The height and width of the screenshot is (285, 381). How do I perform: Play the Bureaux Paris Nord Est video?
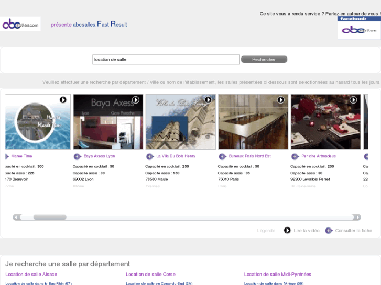281,100
